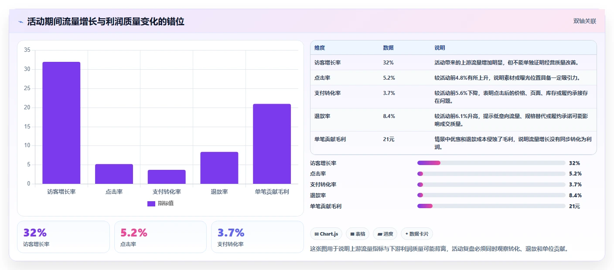Screen dimensions: 614x270
Task: Click the footer note starting 这张图用于说明
Action: pyautogui.click(x=439, y=249)
